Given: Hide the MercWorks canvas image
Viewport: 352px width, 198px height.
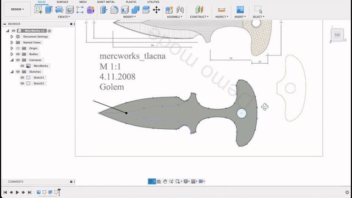Looking at the screenshot, I should coord(22,66).
